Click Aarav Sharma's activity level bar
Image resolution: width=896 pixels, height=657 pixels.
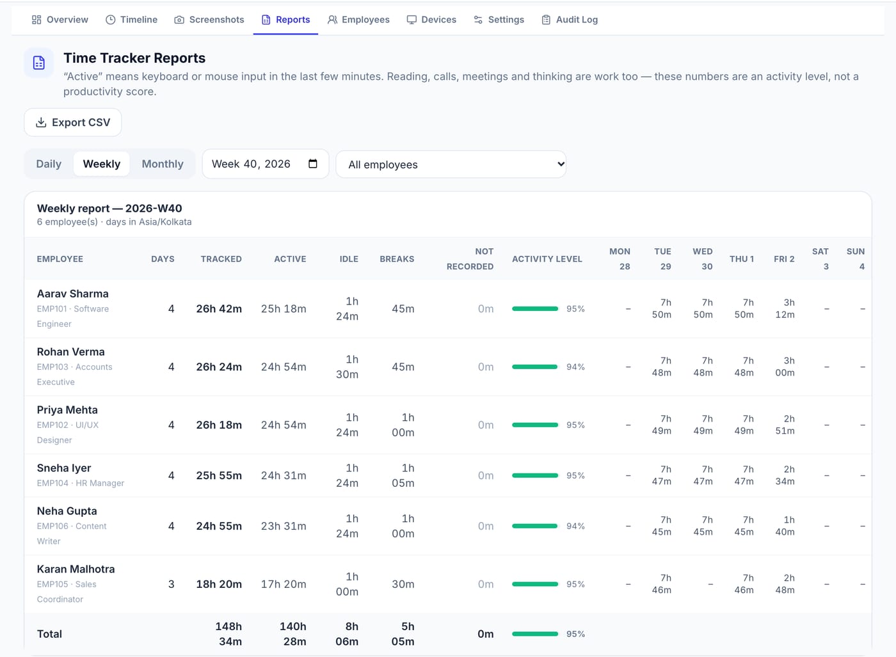(x=535, y=309)
